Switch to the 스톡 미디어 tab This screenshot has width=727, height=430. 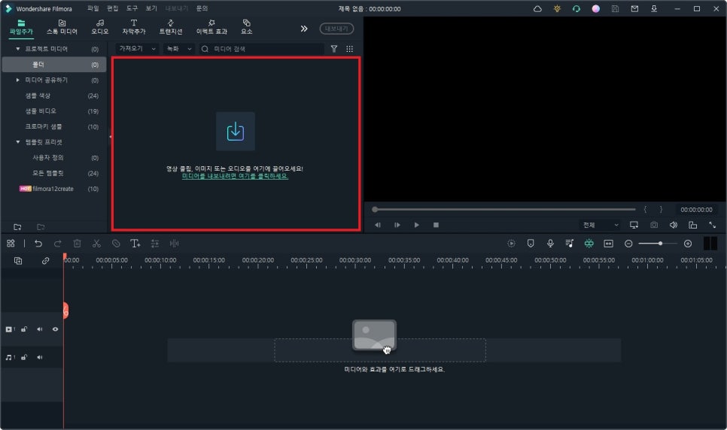point(62,27)
